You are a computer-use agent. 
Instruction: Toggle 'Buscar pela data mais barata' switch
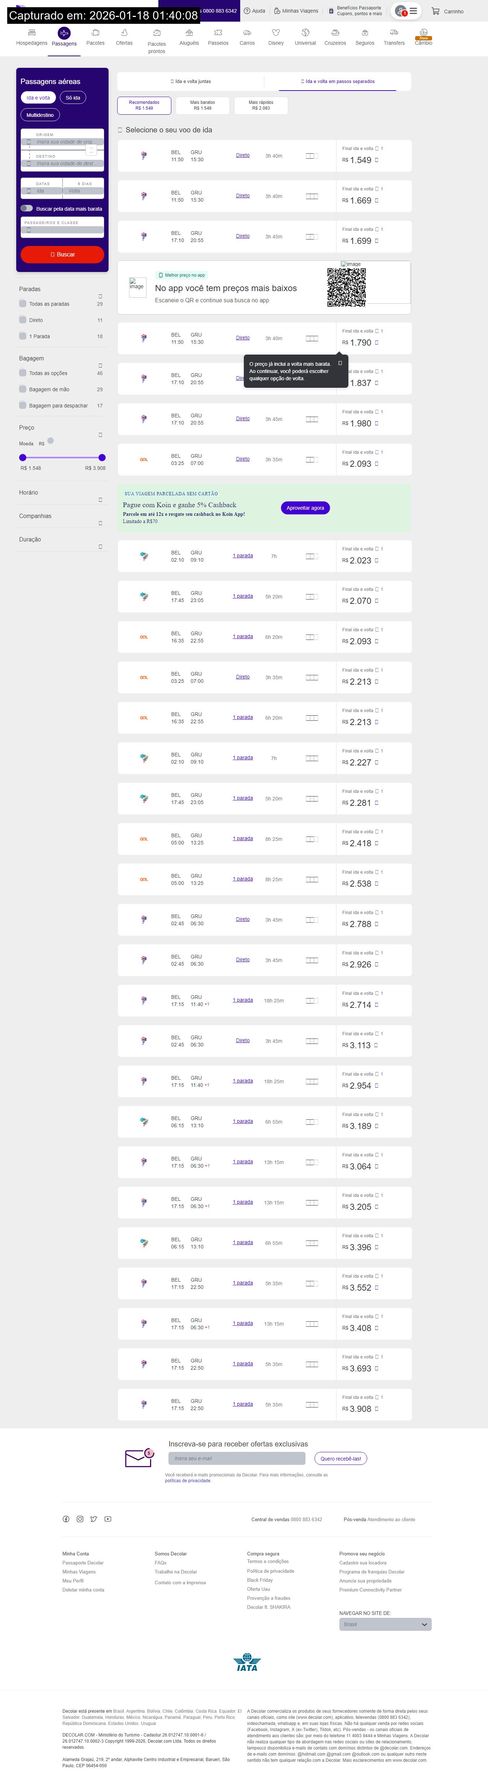coord(26,208)
